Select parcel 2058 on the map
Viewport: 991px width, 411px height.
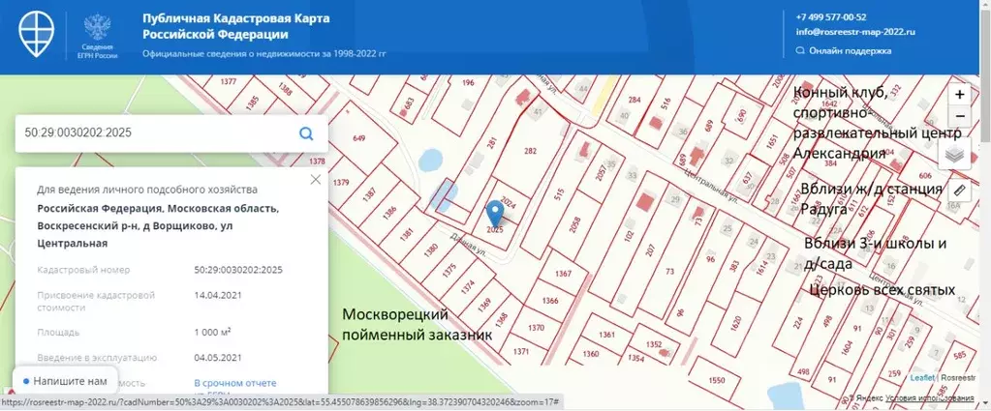tap(574, 224)
